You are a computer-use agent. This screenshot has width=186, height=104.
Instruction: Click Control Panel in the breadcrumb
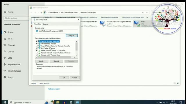[53, 12]
